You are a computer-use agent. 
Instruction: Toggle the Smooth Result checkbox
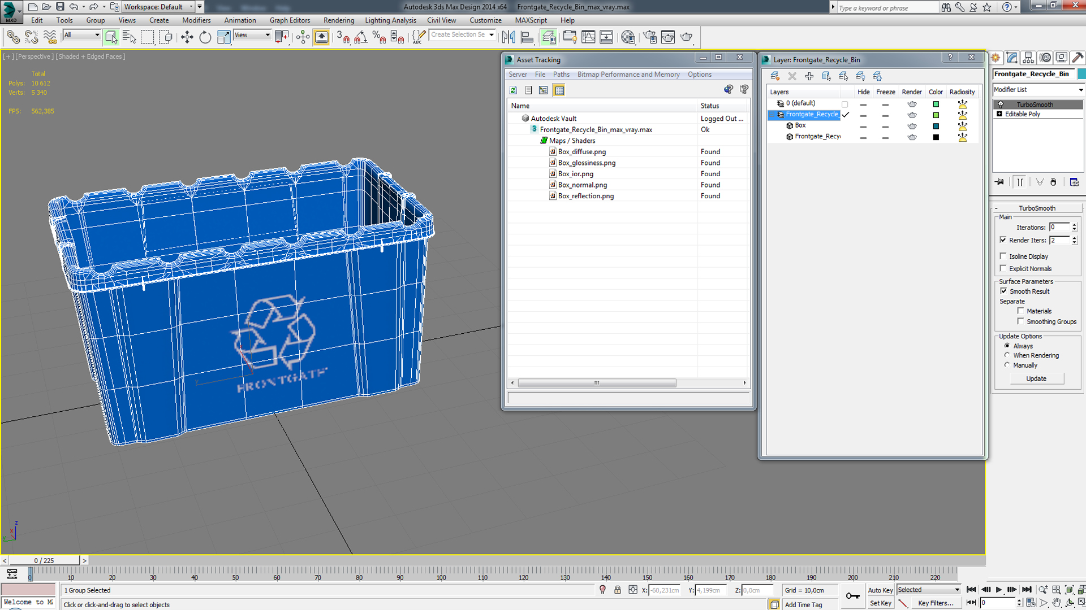(x=1004, y=291)
